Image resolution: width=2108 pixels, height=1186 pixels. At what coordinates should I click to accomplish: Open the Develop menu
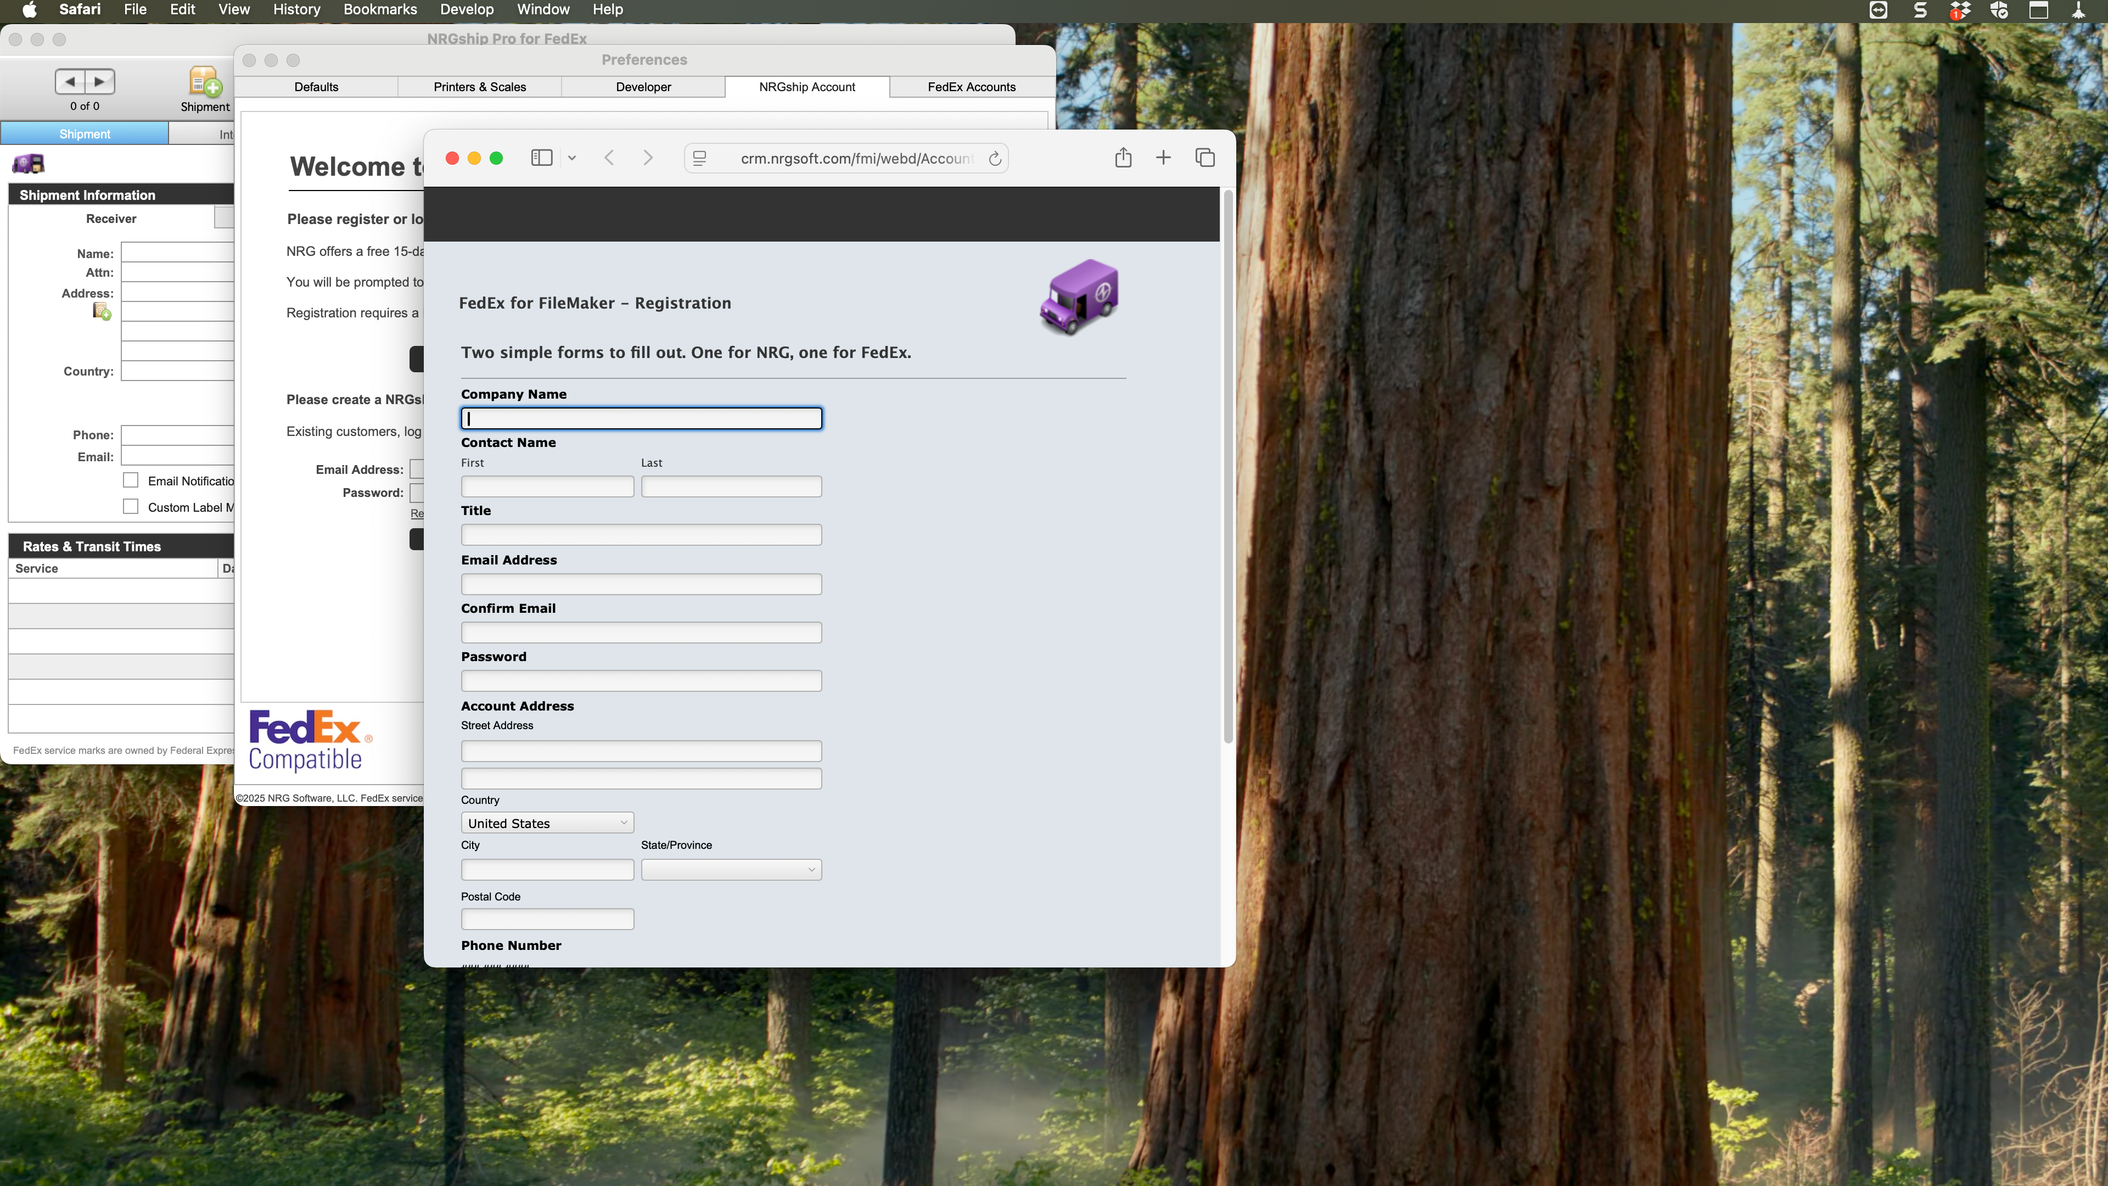pos(467,10)
